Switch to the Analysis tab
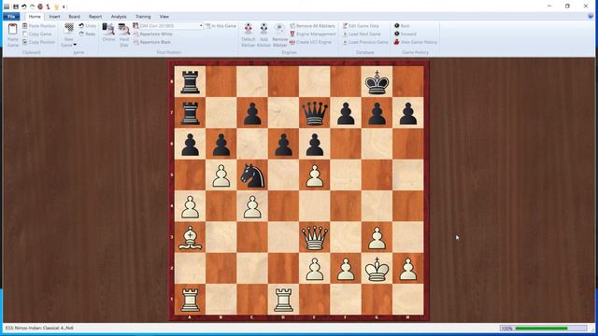This screenshot has height=336, width=598. point(119,17)
